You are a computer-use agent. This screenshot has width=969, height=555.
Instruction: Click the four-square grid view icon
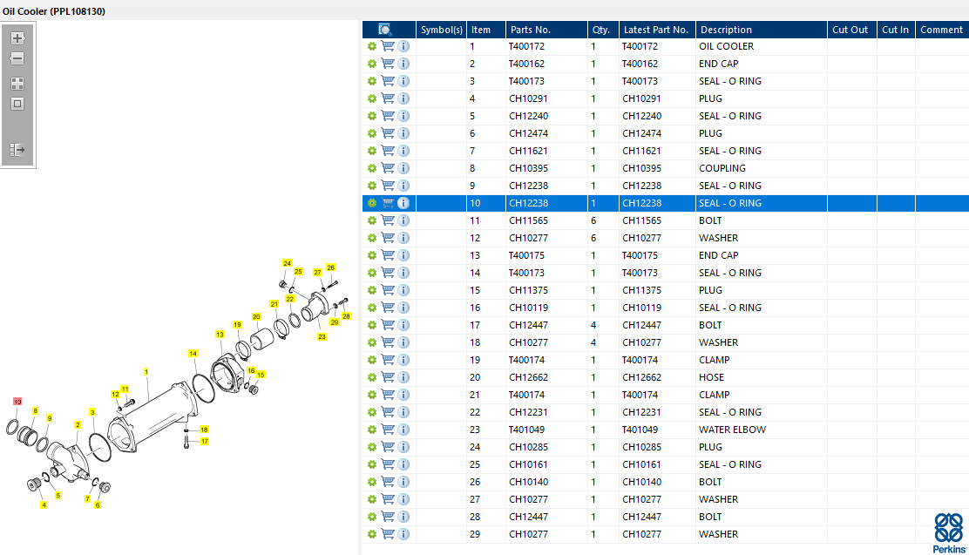pos(17,84)
